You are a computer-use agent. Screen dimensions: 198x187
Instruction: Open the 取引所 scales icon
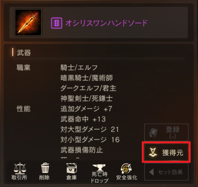[x=20, y=168]
